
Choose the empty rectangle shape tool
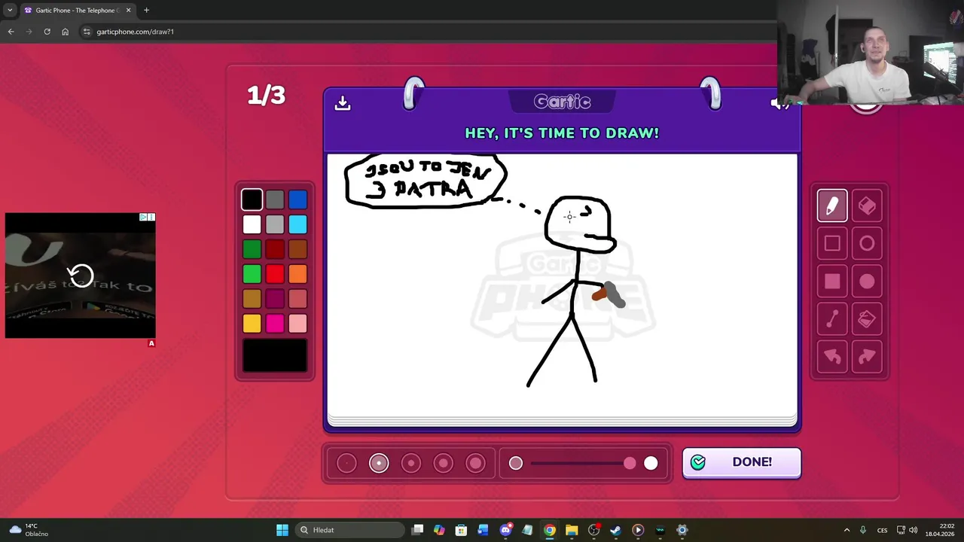tap(832, 243)
